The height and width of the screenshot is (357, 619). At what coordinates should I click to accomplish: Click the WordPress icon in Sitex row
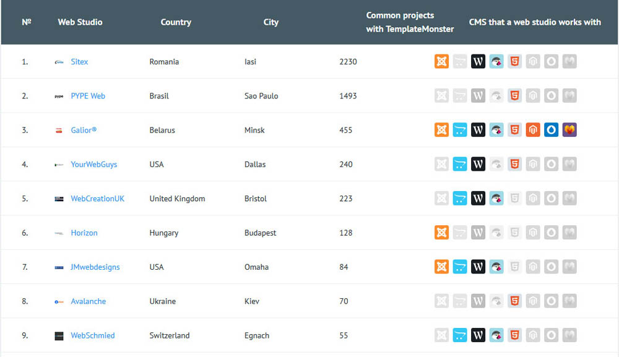point(478,61)
